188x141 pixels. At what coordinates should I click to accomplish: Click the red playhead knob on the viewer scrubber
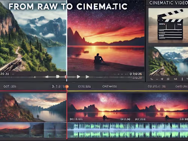coord(66,77)
